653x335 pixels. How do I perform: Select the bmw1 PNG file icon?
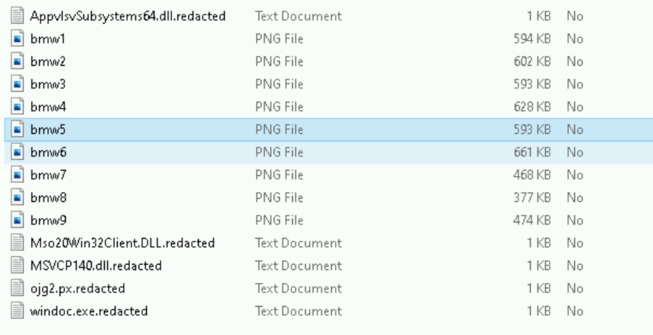point(17,39)
